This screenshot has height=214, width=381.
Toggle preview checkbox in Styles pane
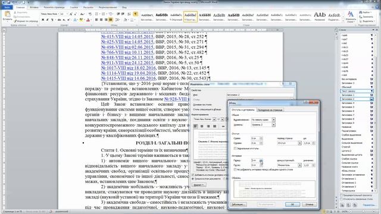(x=341, y=196)
